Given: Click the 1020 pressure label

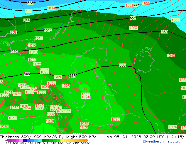Looking at the screenshot, I should 32,60.
